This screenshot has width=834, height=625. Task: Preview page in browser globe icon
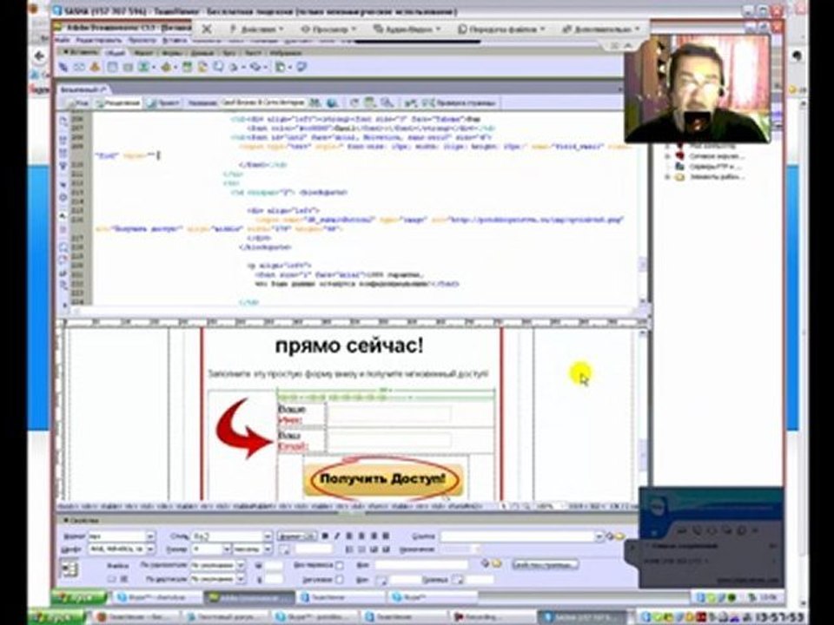click(x=333, y=102)
